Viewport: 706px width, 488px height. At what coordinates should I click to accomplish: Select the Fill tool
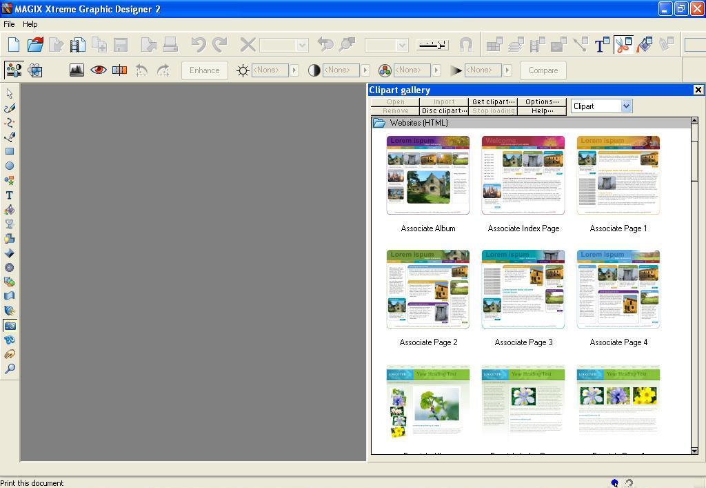click(x=10, y=209)
